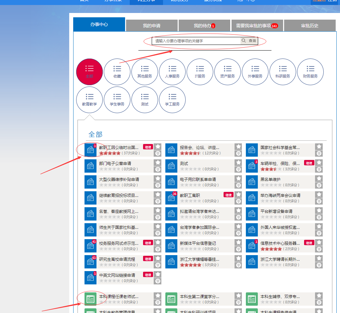Click 继续 next to 研究生离校申请流程

tap(148, 259)
